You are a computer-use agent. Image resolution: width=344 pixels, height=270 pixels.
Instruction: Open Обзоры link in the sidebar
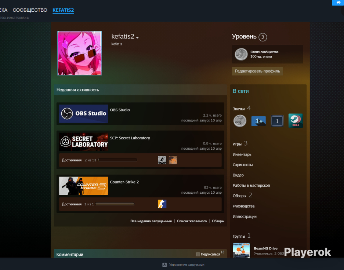239,196
